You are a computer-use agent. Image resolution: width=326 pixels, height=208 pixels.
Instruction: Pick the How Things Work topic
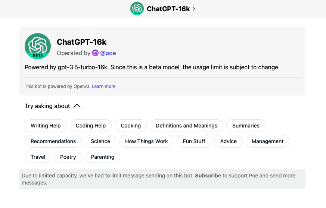[146, 141]
